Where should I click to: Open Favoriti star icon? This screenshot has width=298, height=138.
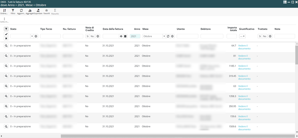47,11
